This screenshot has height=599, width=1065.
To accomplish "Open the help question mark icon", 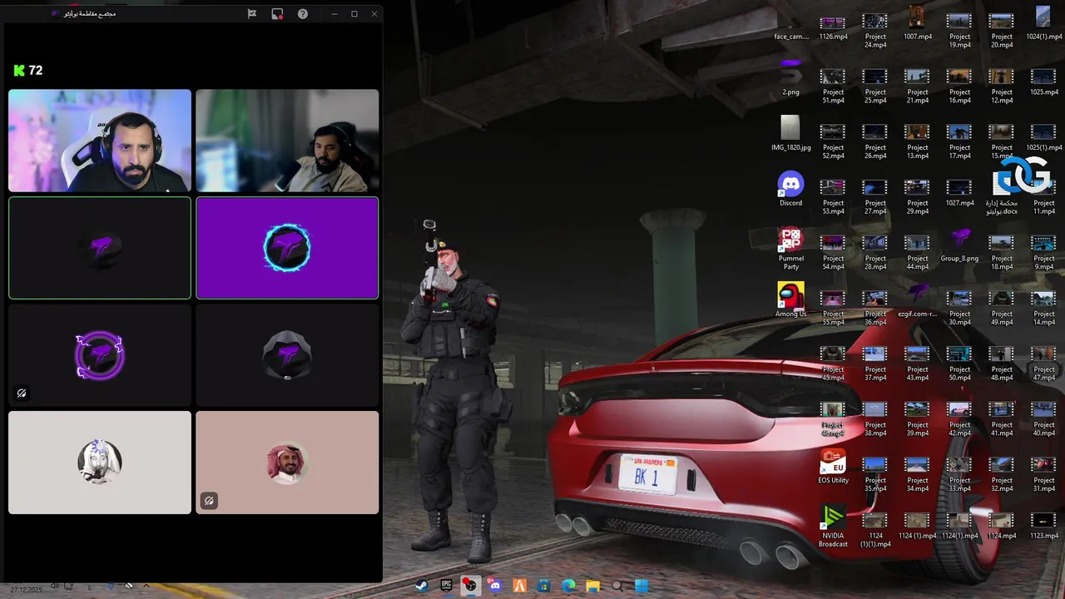I will [x=303, y=13].
